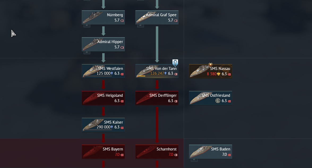Open the locked SMS Derfflinger card

tap(157, 98)
